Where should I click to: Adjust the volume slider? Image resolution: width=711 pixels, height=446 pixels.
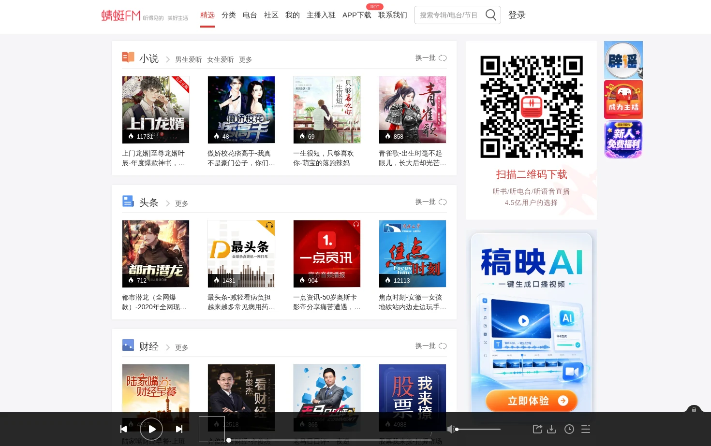pos(478,429)
